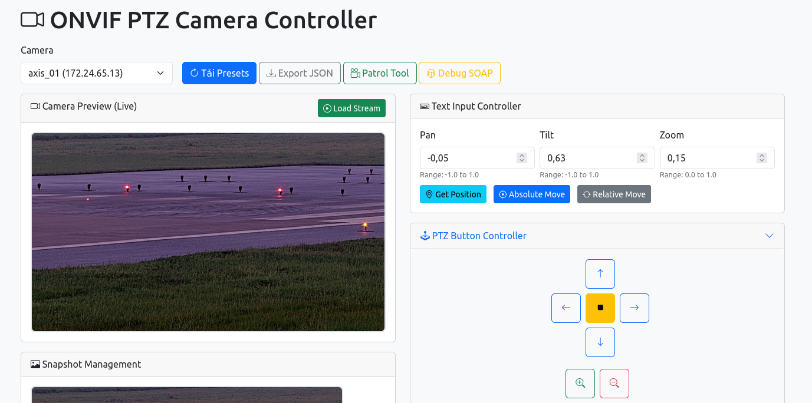Viewport: 812px width, 403px height.
Task: Click the 'ONVIF PTZ Camera Controller' title
Action: 213,20
